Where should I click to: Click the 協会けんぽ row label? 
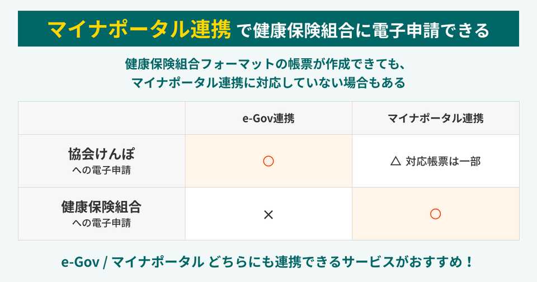pyautogui.click(x=101, y=154)
